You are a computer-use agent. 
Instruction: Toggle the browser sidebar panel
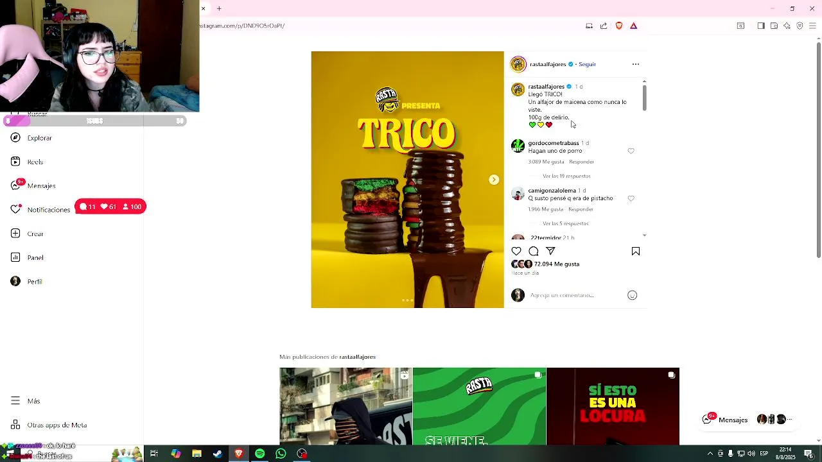pyautogui.click(x=761, y=26)
